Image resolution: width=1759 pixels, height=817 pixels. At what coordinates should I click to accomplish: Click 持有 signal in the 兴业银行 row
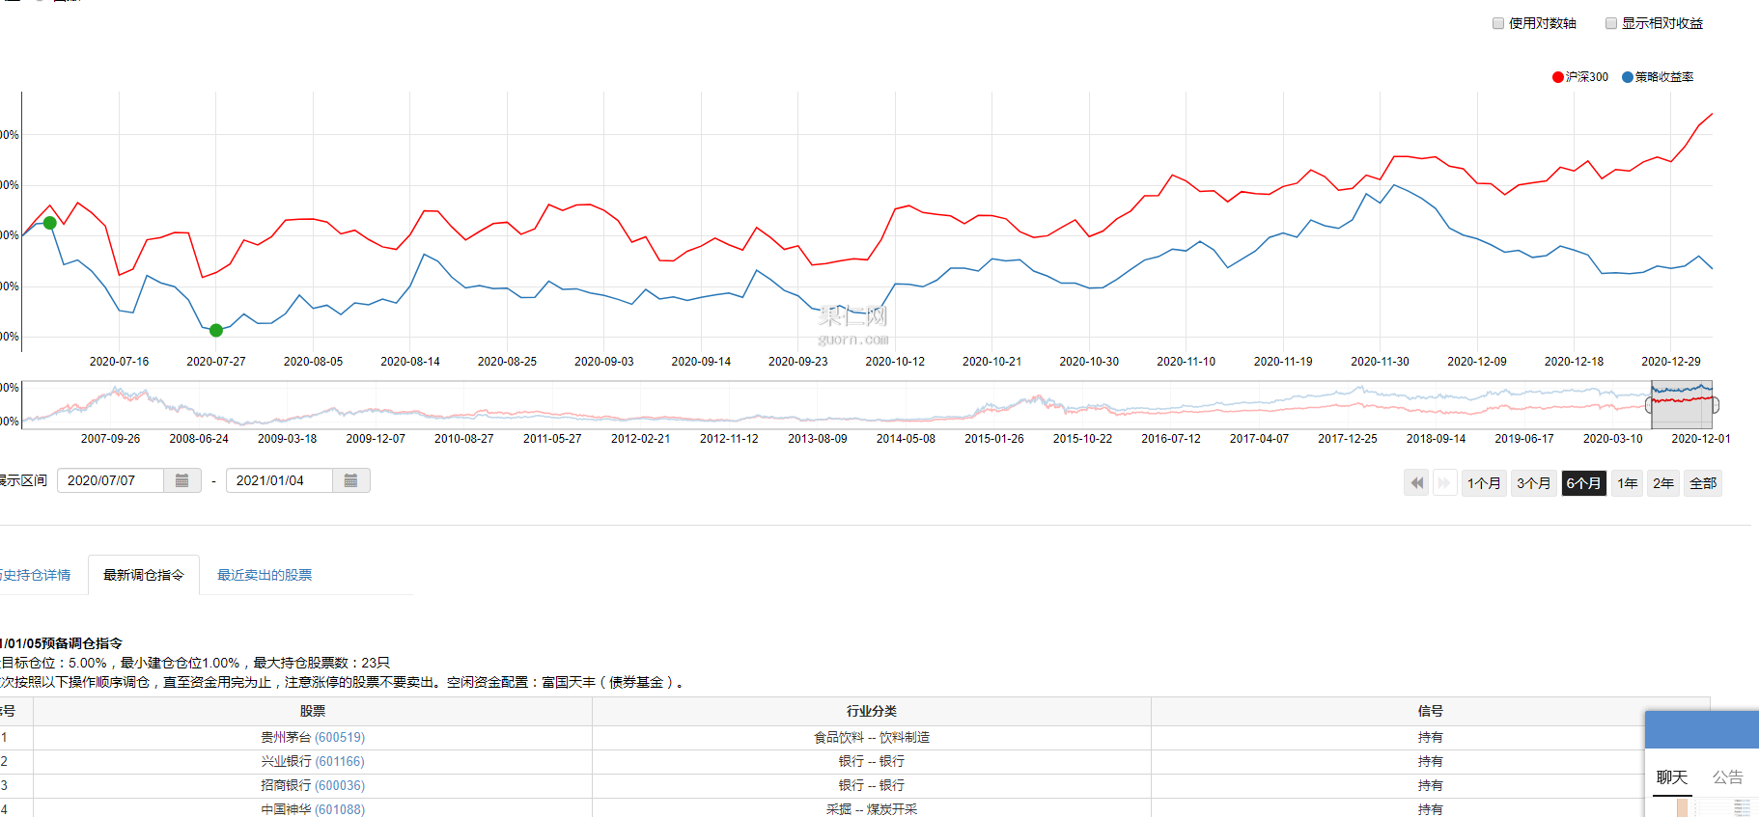coord(1431,762)
